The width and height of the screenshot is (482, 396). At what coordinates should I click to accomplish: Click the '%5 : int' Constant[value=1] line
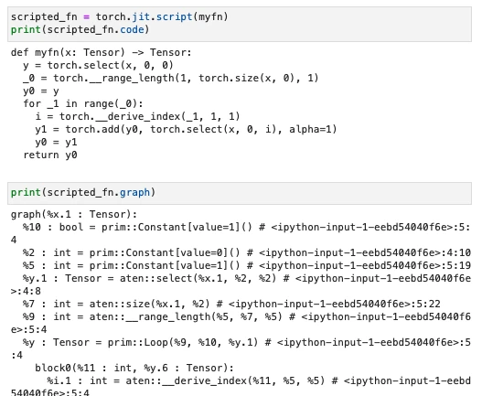click(247, 265)
